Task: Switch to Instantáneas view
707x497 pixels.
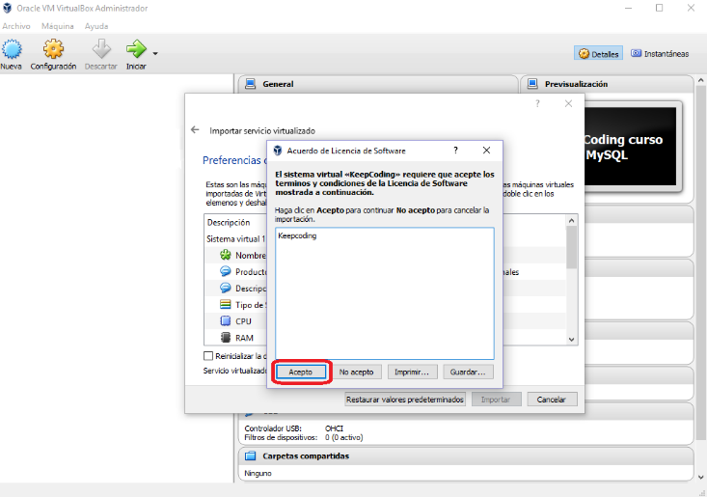Action: point(660,54)
